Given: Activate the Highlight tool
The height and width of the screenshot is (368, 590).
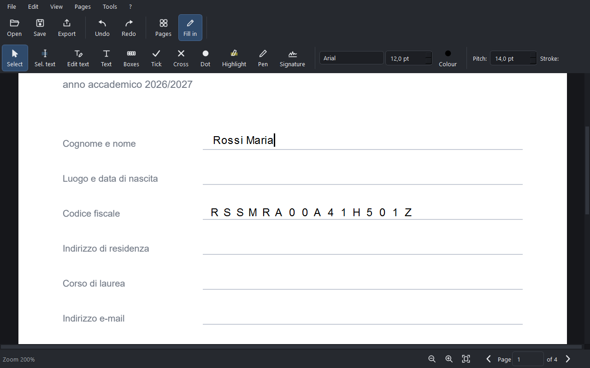Looking at the screenshot, I should coord(234,58).
